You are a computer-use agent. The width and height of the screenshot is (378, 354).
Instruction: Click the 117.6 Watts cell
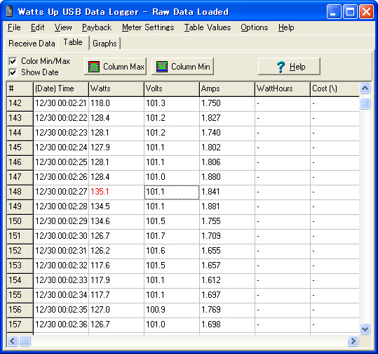point(116,266)
